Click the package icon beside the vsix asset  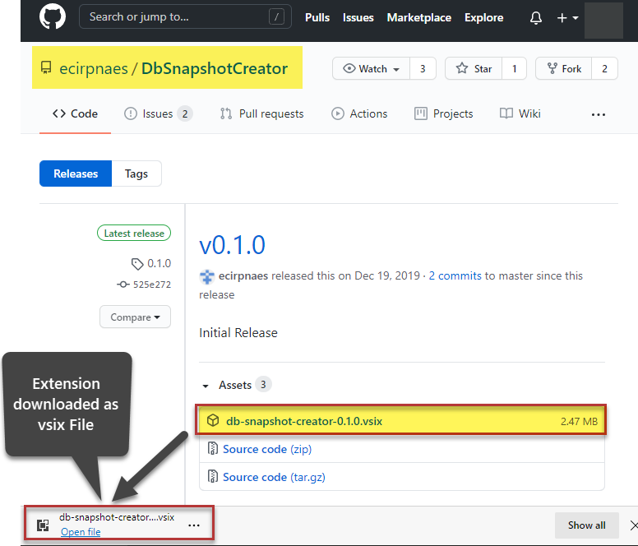[x=213, y=420]
